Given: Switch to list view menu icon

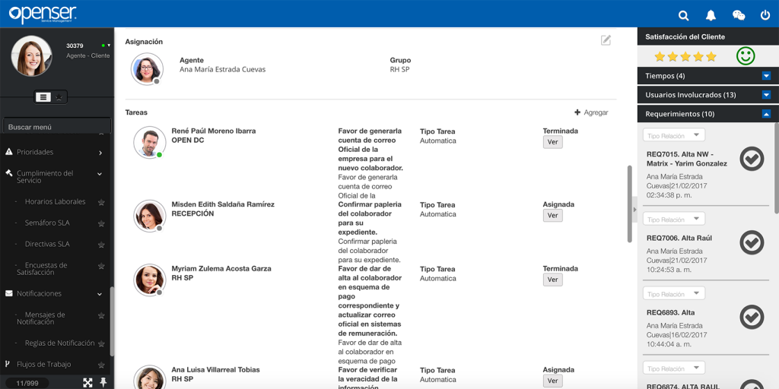Looking at the screenshot, I should point(43,97).
